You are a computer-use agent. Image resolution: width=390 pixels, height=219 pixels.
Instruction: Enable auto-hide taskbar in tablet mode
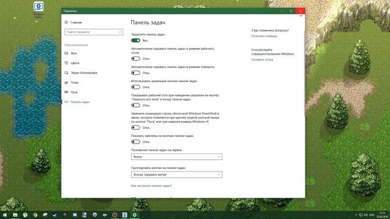coord(135,73)
